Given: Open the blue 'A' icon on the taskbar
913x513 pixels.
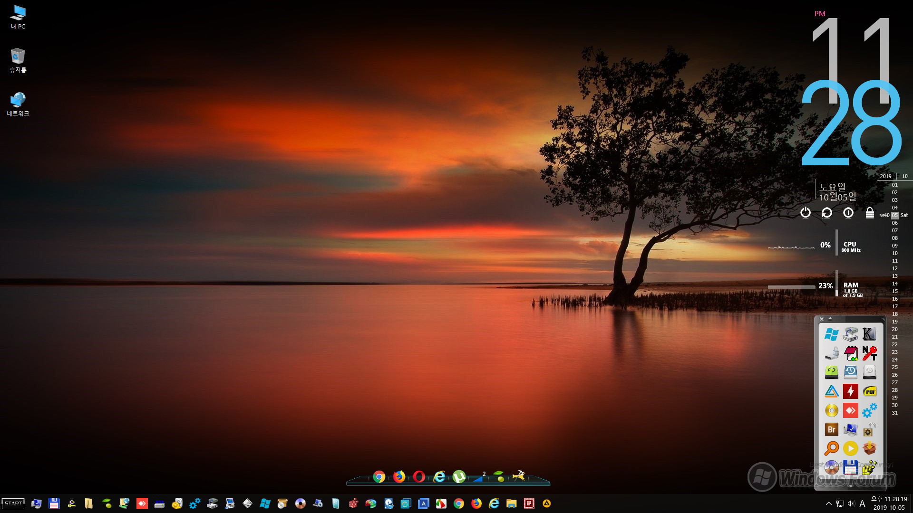Looking at the screenshot, I should pyautogui.click(x=423, y=503).
